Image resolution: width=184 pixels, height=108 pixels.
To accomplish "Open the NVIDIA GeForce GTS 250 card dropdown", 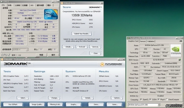I will coord(159,105).
